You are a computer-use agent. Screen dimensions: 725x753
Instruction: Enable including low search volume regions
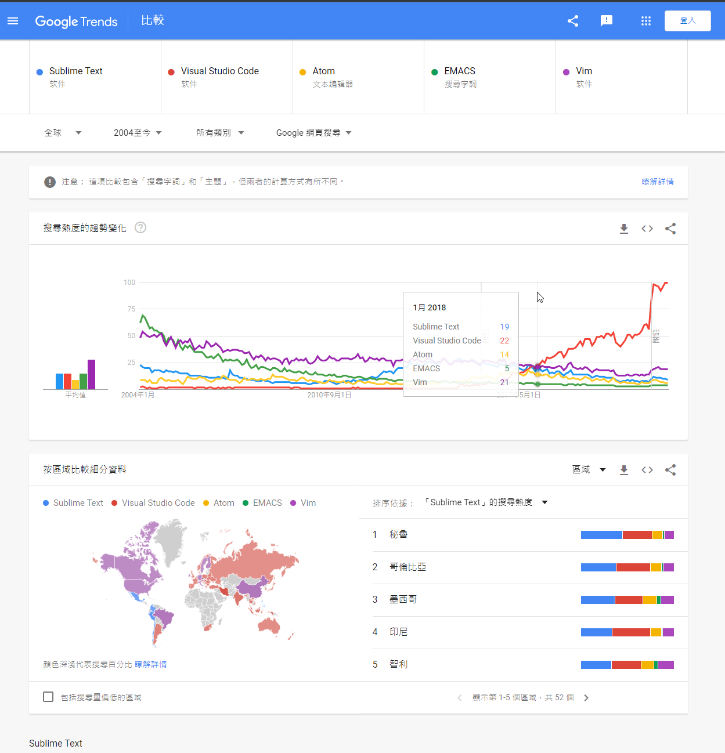[48, 696]
